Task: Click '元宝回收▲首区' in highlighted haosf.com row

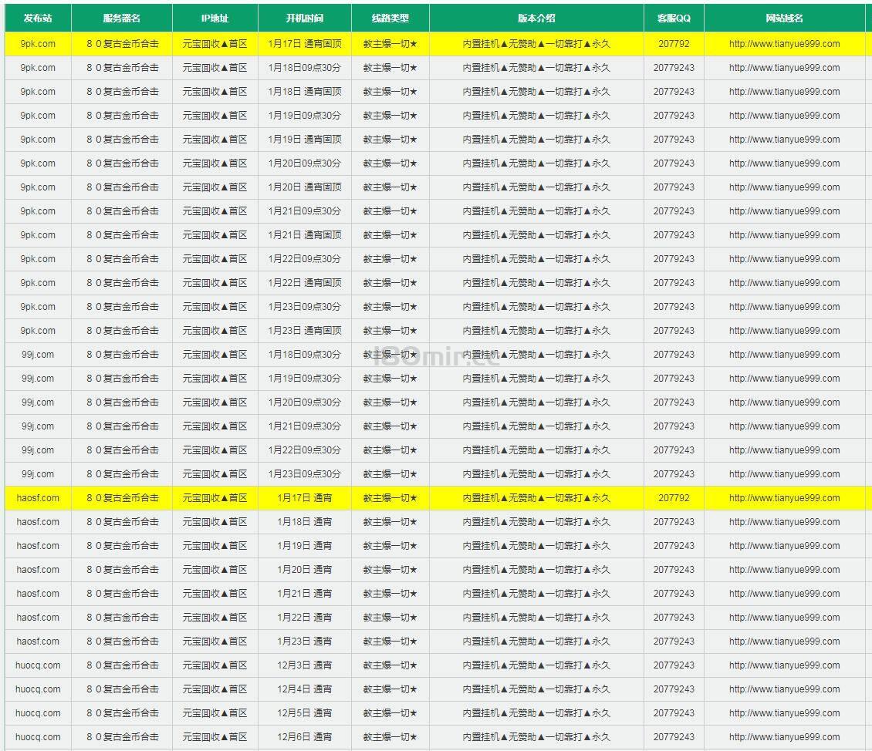Action: [215, 497]
